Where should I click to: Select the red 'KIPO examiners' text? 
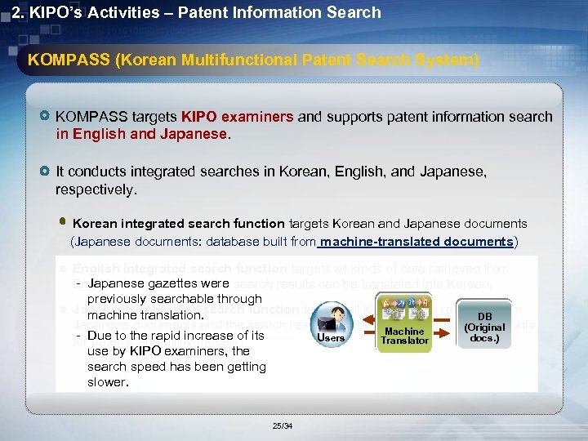coord(237,117)
